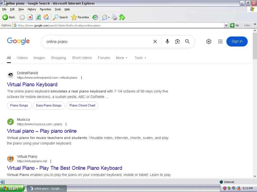Screen dimensions: 257x192
Task: Open the History globe-clock icon
Action: pyautogui.click(x=95, y=17)
